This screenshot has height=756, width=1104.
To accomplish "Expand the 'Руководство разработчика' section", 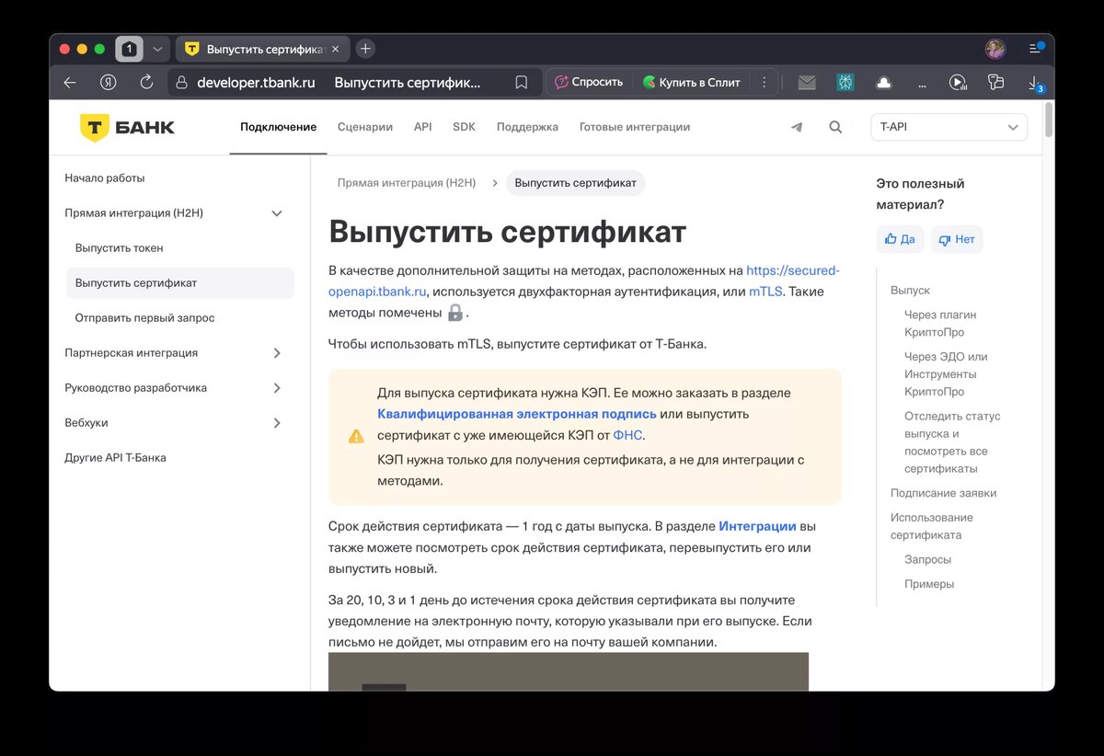I will pos(276,387).
